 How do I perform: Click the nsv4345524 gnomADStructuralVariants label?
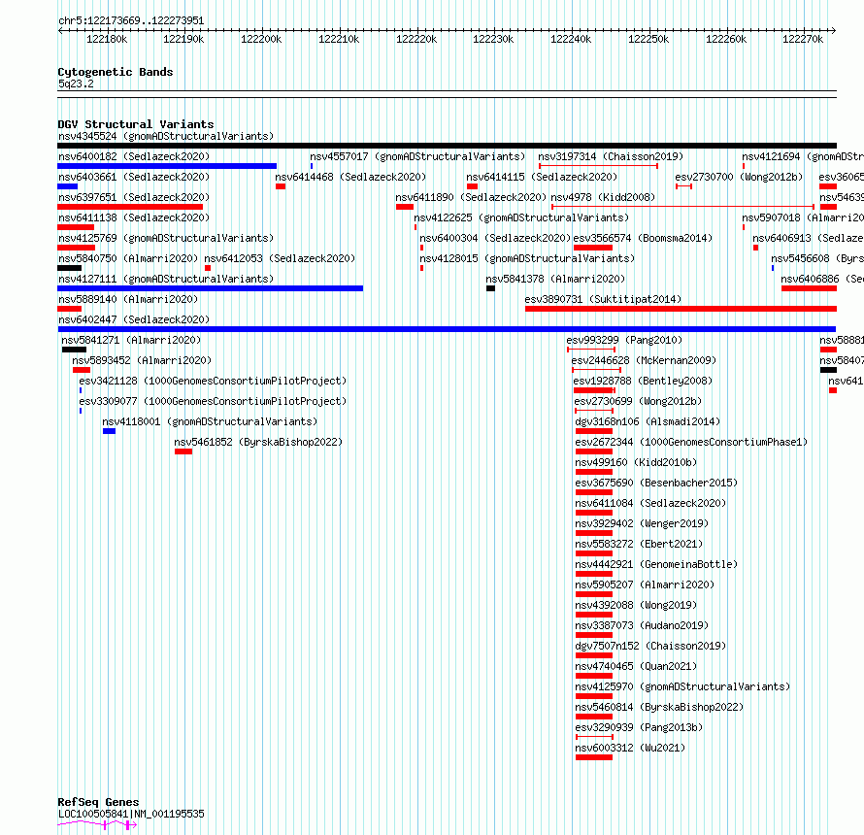[166, 136]
